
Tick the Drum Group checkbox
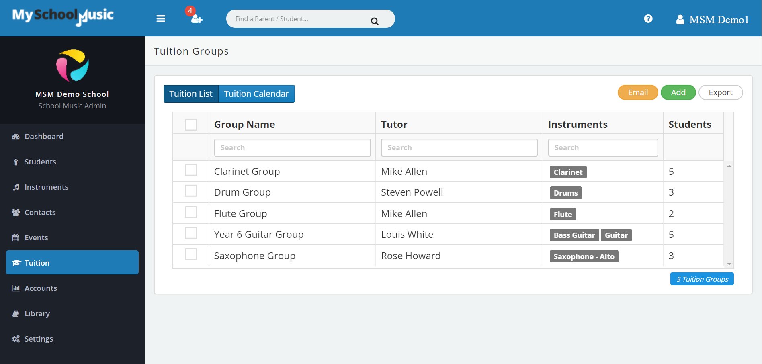pyautogui.click(x=191, y=191)
